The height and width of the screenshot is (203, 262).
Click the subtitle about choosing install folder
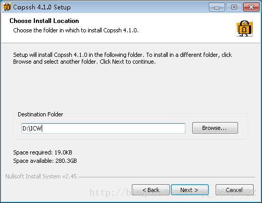pyautogui.click(x=76, y=30)
